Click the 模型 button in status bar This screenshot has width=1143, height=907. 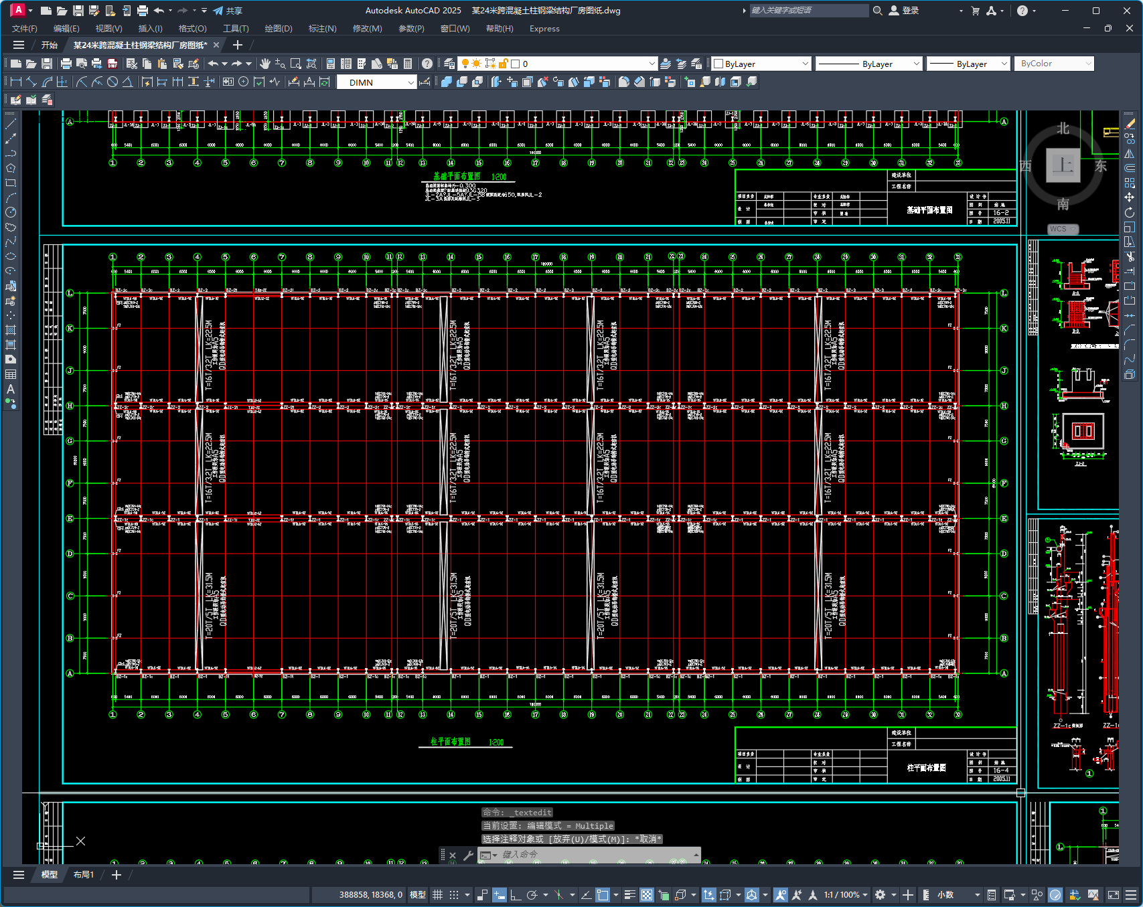tap(418, 895)
